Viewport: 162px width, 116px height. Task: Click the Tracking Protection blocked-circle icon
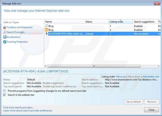5,42
